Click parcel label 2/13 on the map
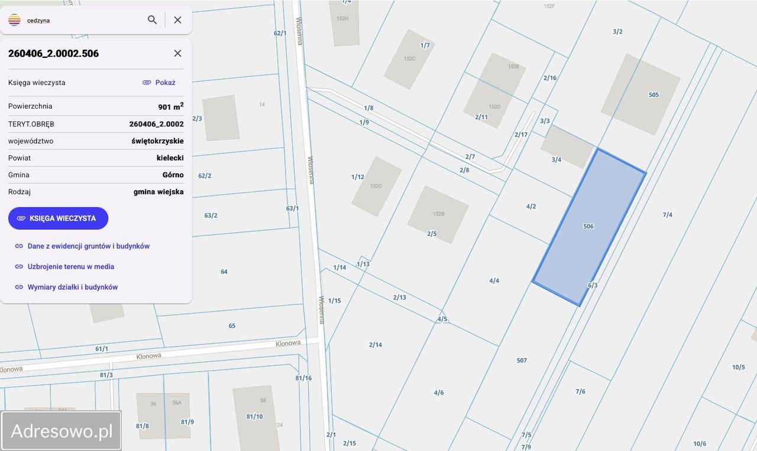Image resolution: width=757 pixels, height=451 pixels. (400, 298)
